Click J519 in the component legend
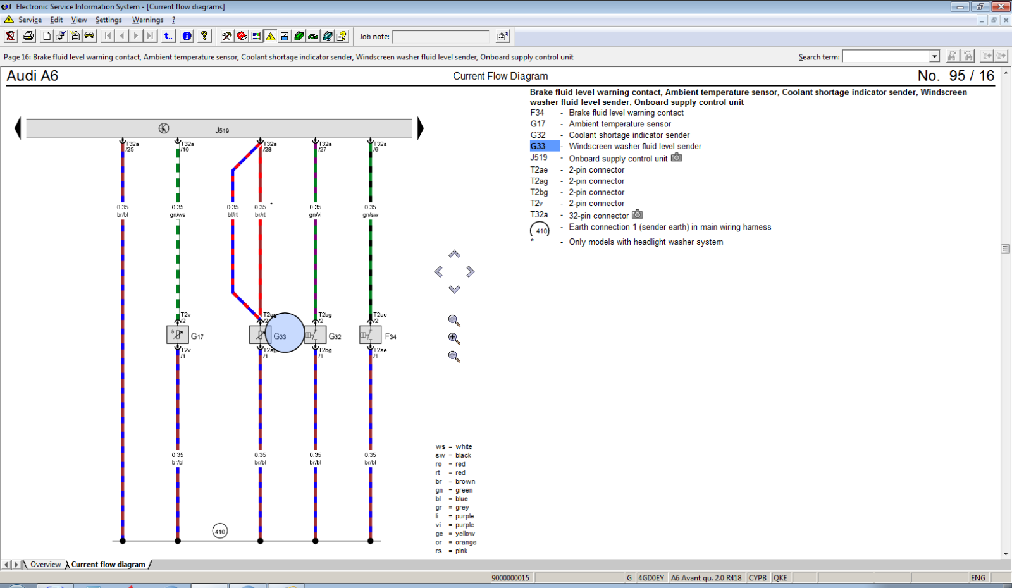The image size is (1012, 588). click(x=539, y=157)
